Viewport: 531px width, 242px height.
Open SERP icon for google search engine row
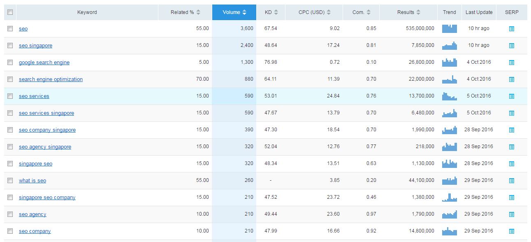click(512, 63)
